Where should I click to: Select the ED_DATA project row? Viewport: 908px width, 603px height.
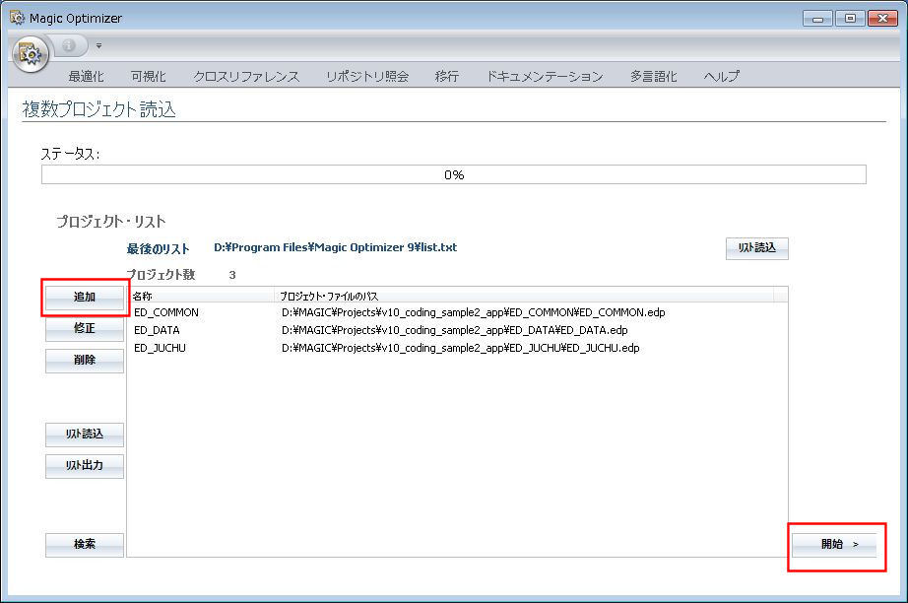coord(158,330)
